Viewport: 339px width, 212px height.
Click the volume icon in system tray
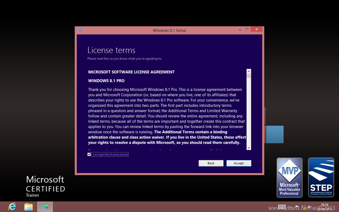[309, 207]
